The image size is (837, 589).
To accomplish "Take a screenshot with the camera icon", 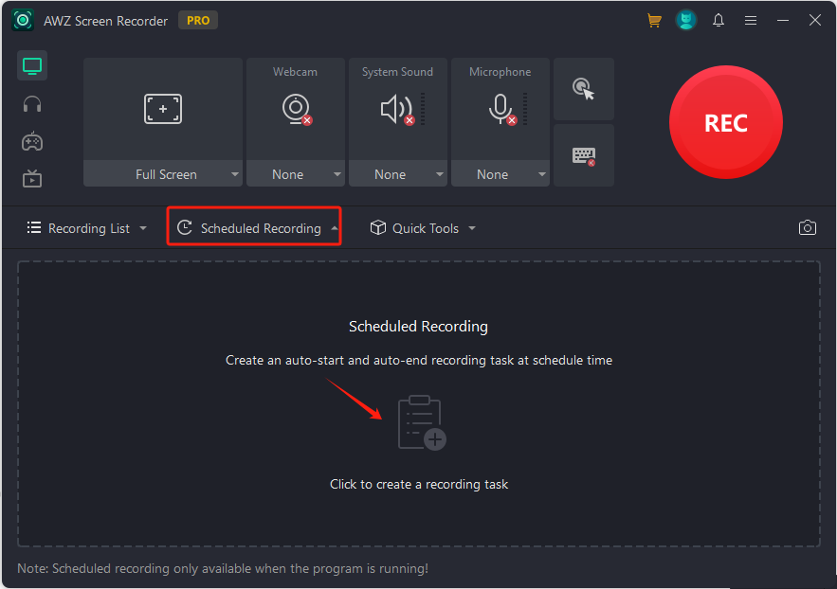I will pos(807,227).
